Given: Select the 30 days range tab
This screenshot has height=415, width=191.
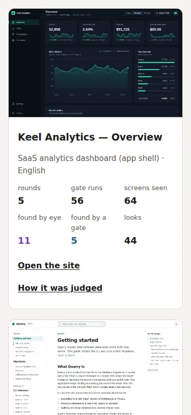Looking at the screenshot, I should pyautogui.click(x=137, y=13).
